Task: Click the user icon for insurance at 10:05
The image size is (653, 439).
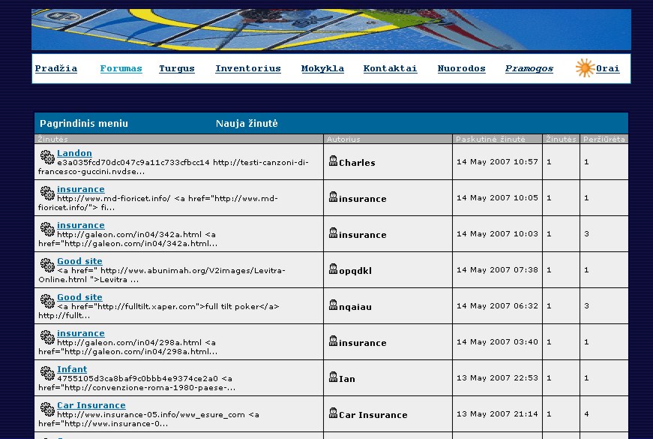Action: (x=333, y=197)
